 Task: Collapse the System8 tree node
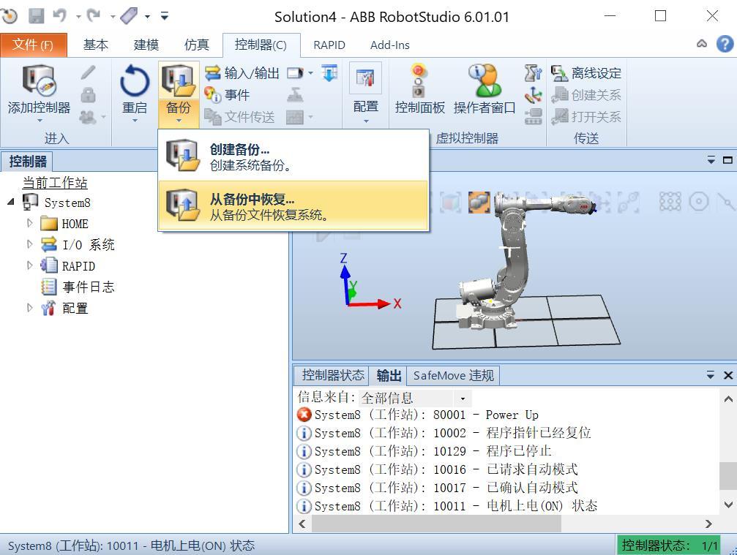click(x=11, y=203)
